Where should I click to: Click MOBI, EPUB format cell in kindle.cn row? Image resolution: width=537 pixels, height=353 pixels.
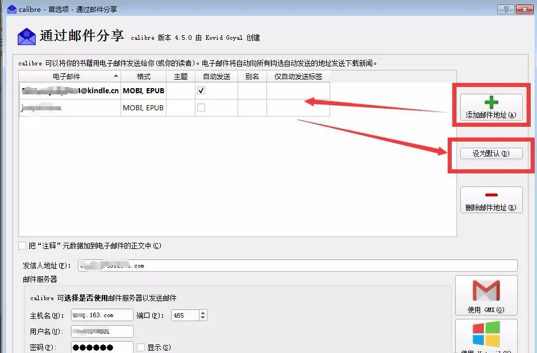(x=144, y=91)
